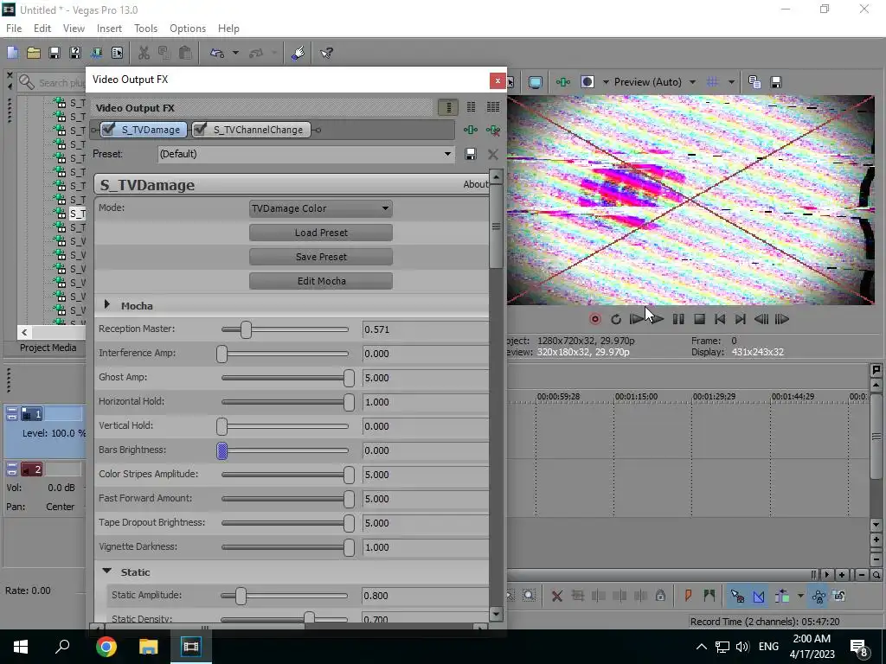This screenshot has height=664, width=886.
Task: Save snapshot to file in the preview
Action: pyautogui.click(x=776, y=82)
